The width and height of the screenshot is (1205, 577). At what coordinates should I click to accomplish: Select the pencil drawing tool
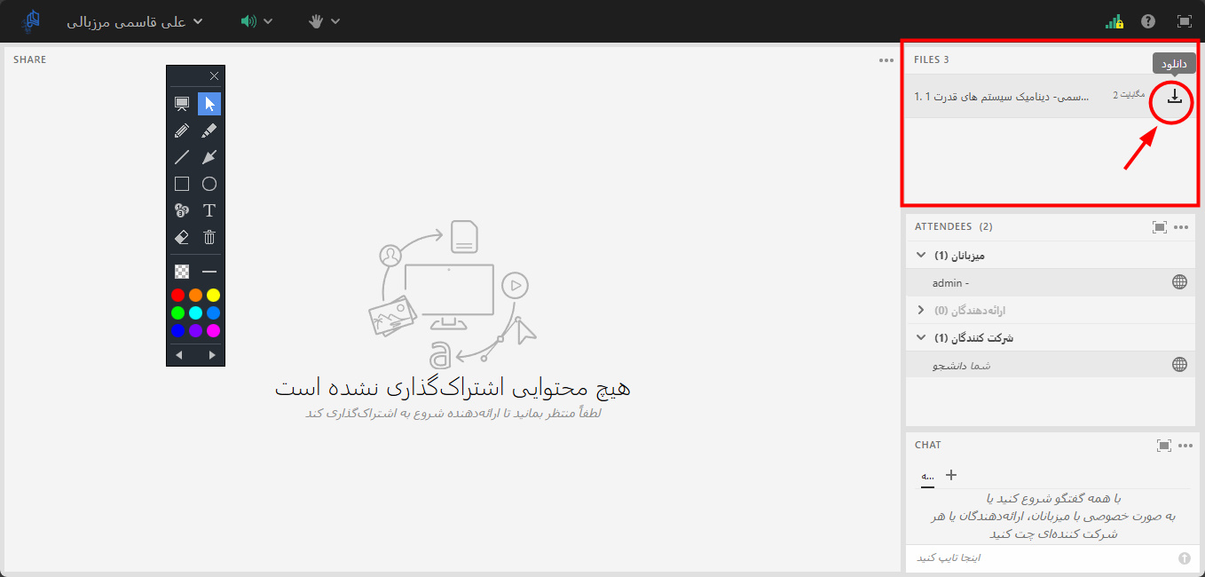(x=182, y=130)
